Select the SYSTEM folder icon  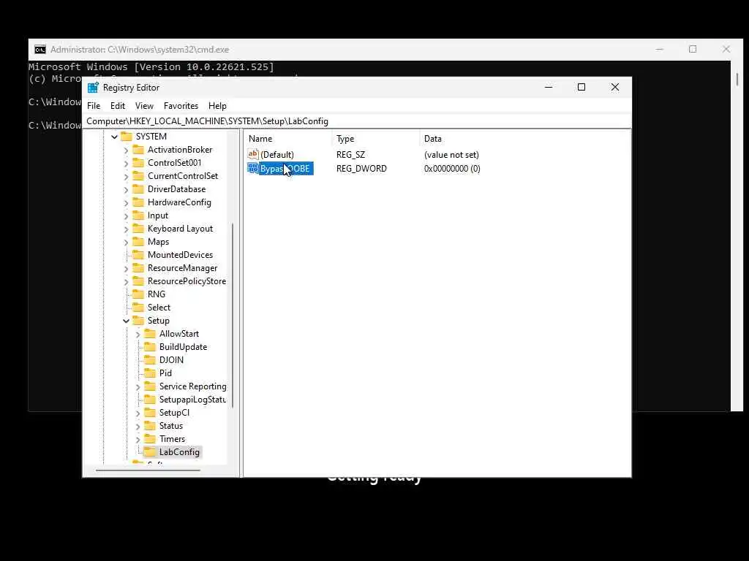tap(127, 137)
